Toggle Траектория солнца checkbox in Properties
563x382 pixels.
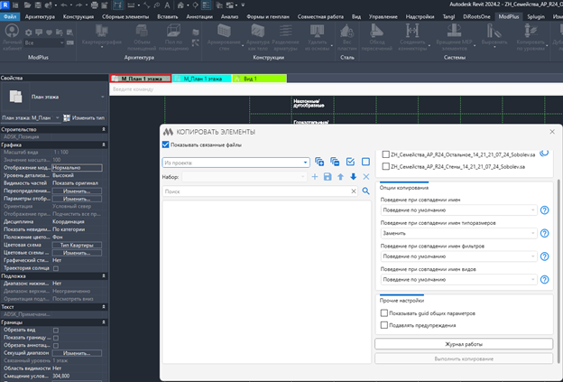[56, 268]
